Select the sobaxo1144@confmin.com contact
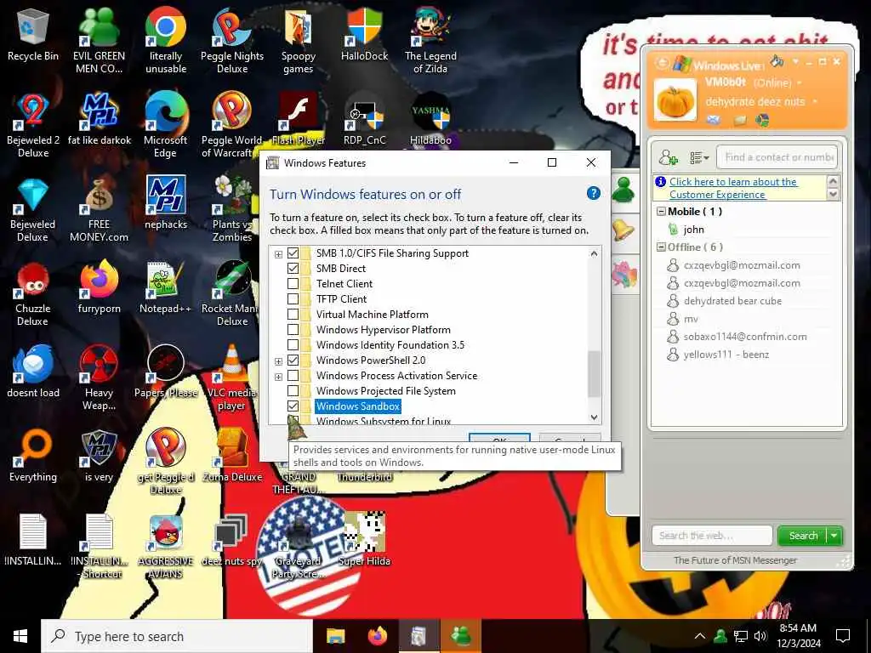Screen dimensions: 871x653 tap(744, 337)
